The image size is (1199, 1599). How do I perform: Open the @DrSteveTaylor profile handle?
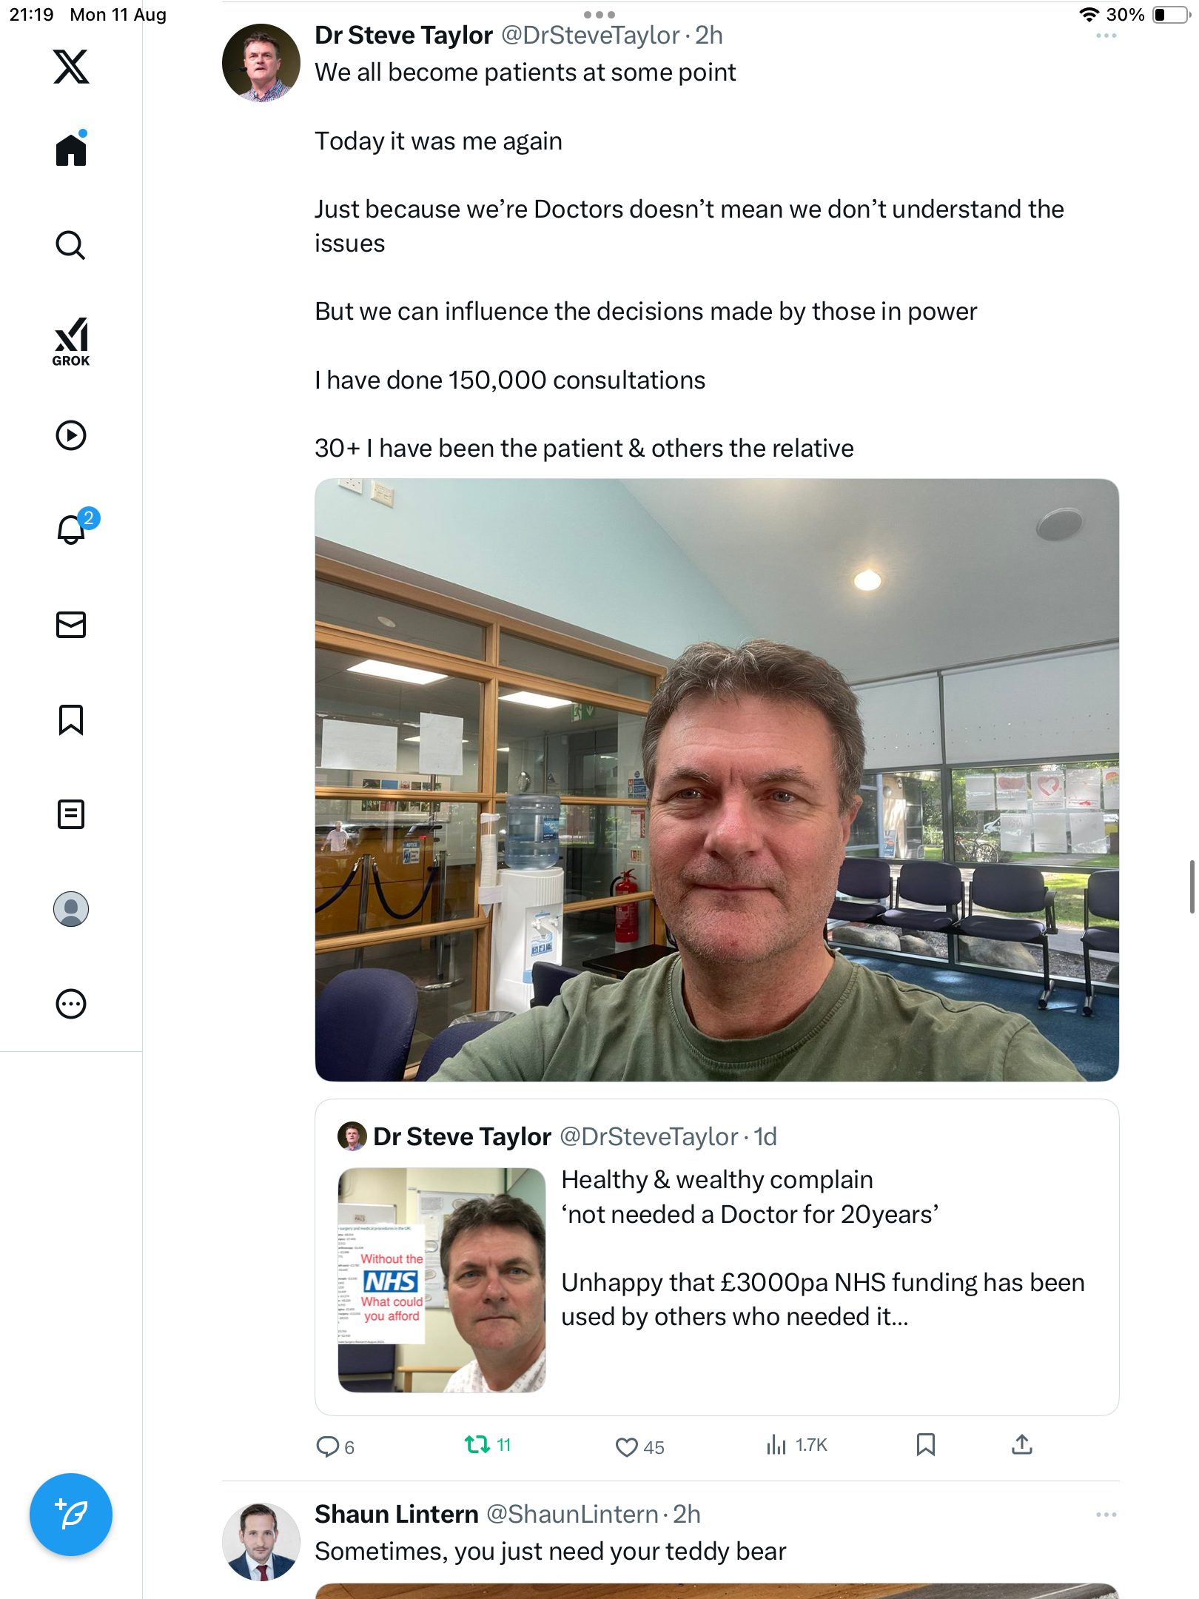pos(590,36)
